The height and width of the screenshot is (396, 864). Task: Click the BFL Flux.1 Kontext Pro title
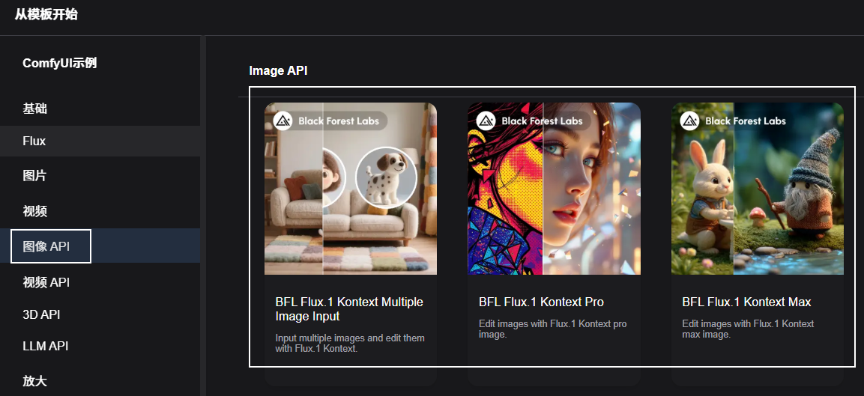pyautogui.click(x=541, y=302)
